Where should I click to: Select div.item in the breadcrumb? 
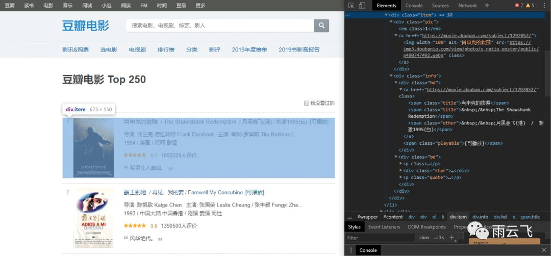tap(458, 217)
